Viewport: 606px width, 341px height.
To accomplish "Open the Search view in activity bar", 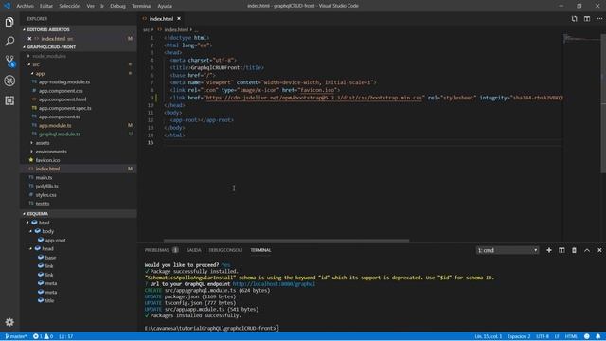I will [x=9, y=41].
